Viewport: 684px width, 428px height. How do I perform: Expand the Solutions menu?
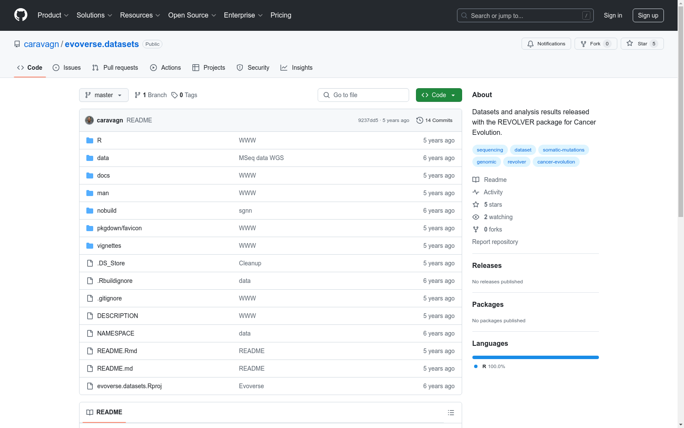point(94,15)
